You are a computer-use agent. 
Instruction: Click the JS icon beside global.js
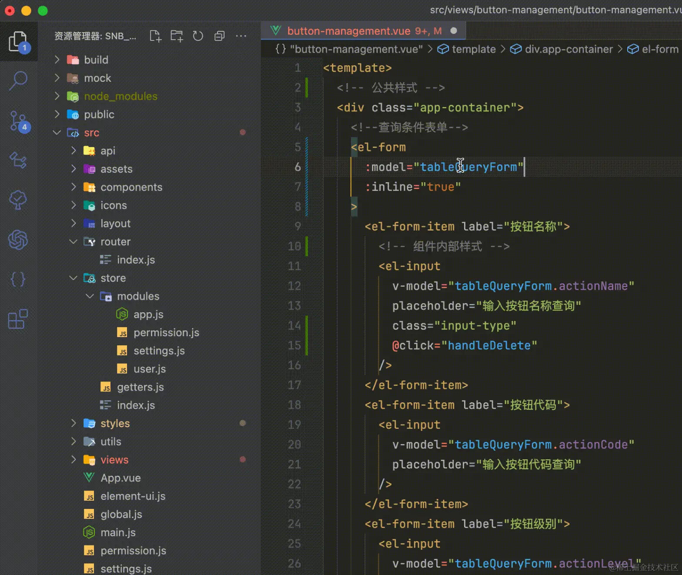click(89, 514)
